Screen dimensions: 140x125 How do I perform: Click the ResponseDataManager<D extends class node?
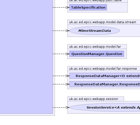tap(105, 76)
